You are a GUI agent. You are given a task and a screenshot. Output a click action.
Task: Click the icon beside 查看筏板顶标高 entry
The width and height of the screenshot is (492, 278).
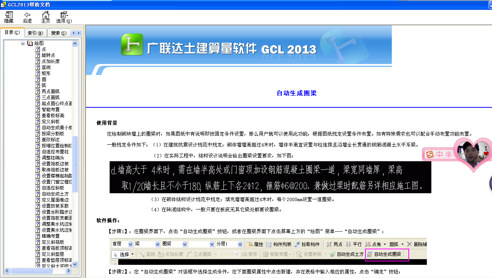38,248
